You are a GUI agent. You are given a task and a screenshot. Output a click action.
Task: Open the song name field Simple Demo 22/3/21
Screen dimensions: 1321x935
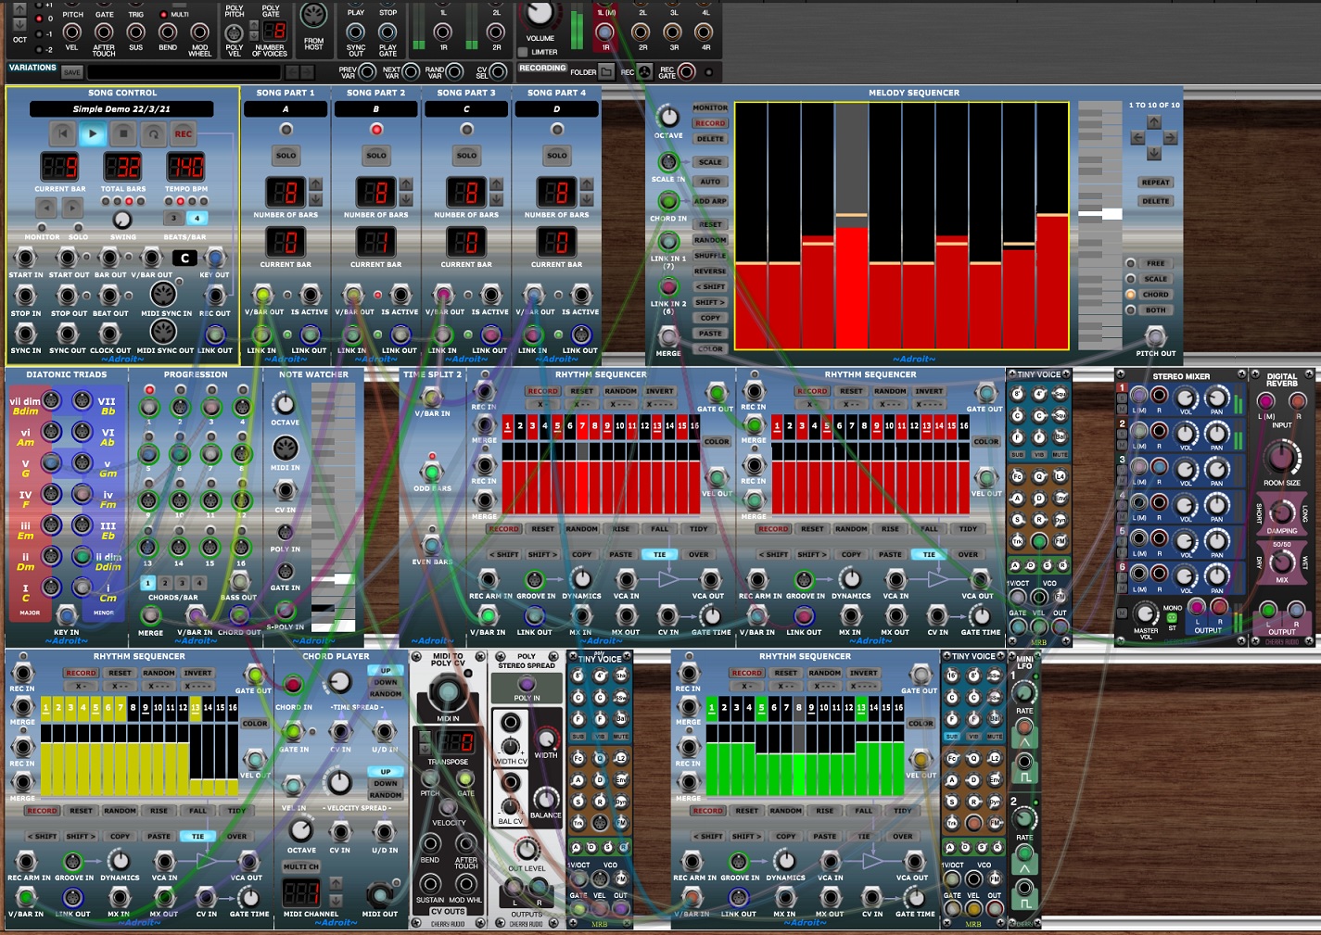(x=121, y=109)
